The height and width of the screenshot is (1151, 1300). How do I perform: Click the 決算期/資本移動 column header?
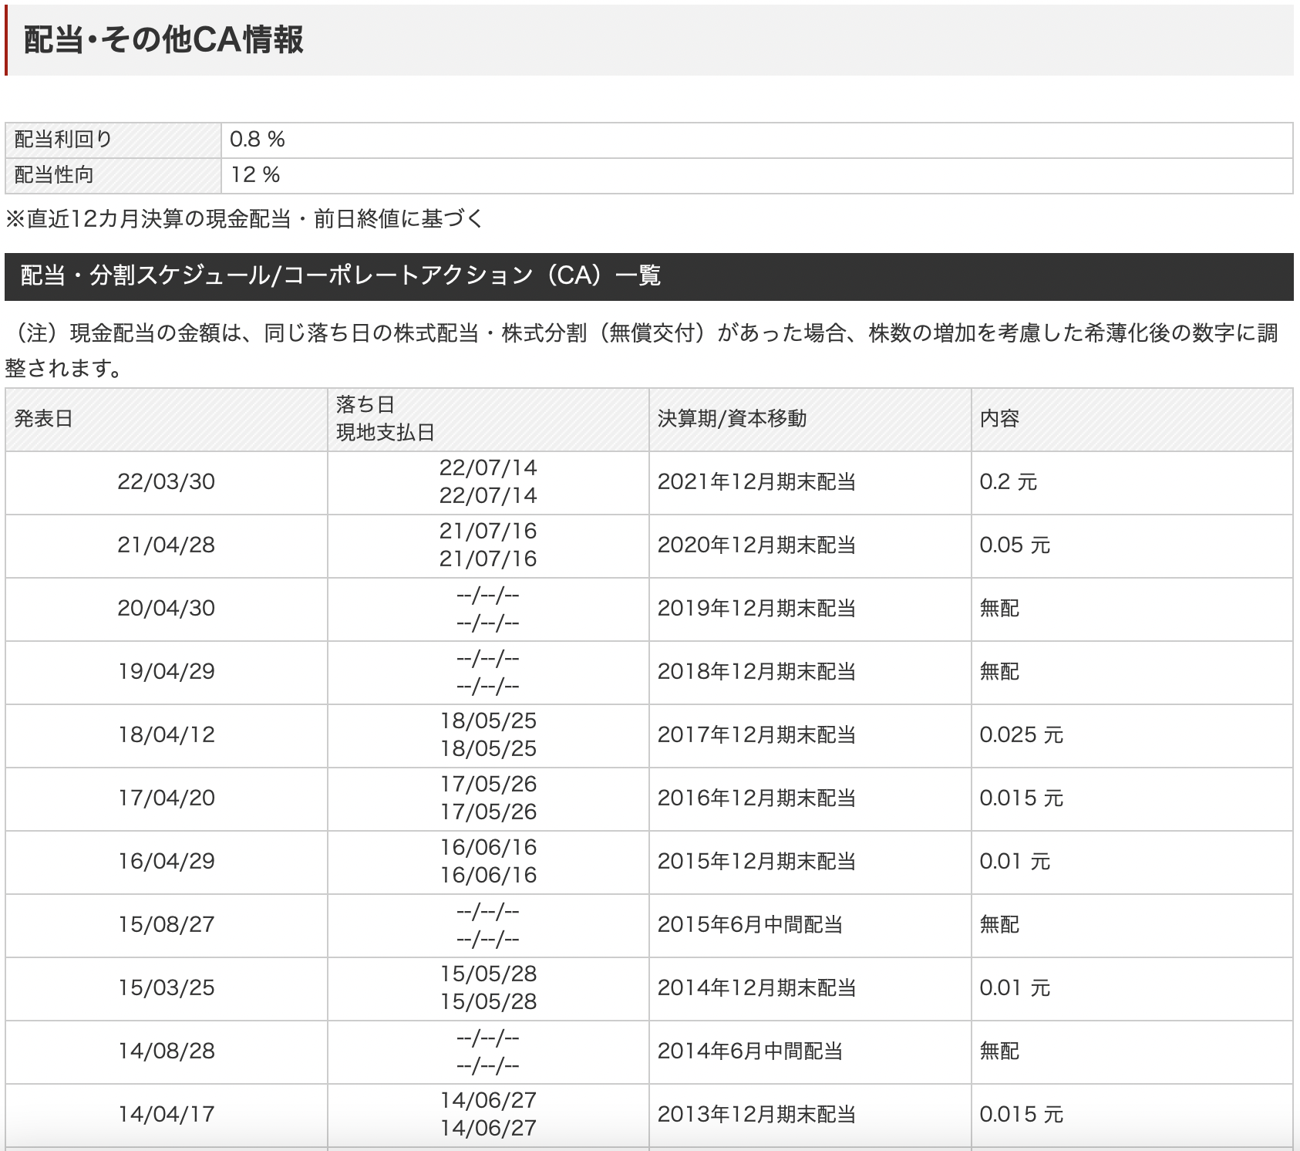point(810,419)
